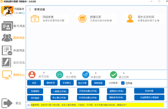
Task: Click the 停止通过(所有) button
Action: [59, 98]
